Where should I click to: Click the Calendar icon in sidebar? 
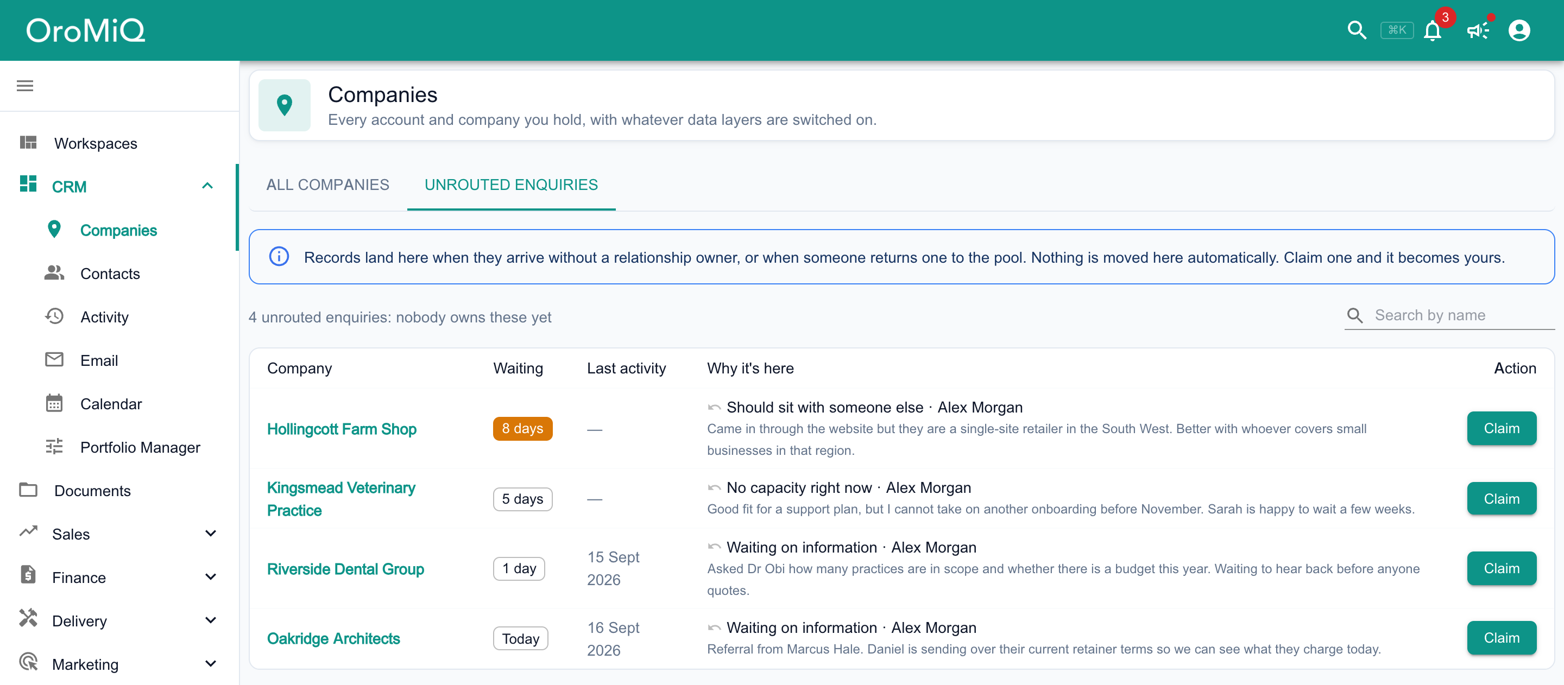(x=54, y=403)
